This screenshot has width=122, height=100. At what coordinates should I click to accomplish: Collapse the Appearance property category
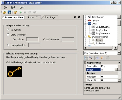[85, 63]
